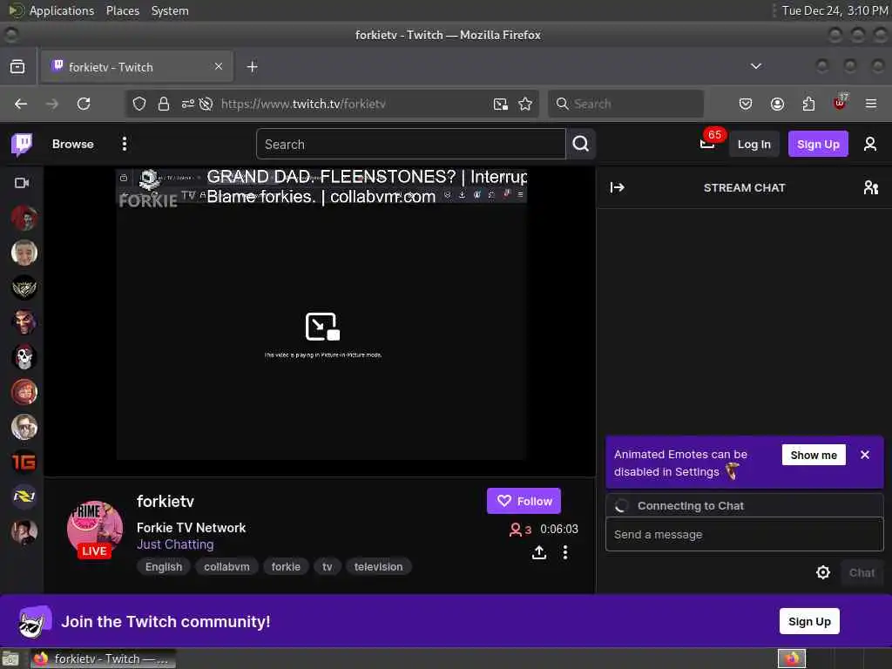Screen dimensions: 892x669
Task: Click the Twitch search magnifier button
Action: pos(581,144)
